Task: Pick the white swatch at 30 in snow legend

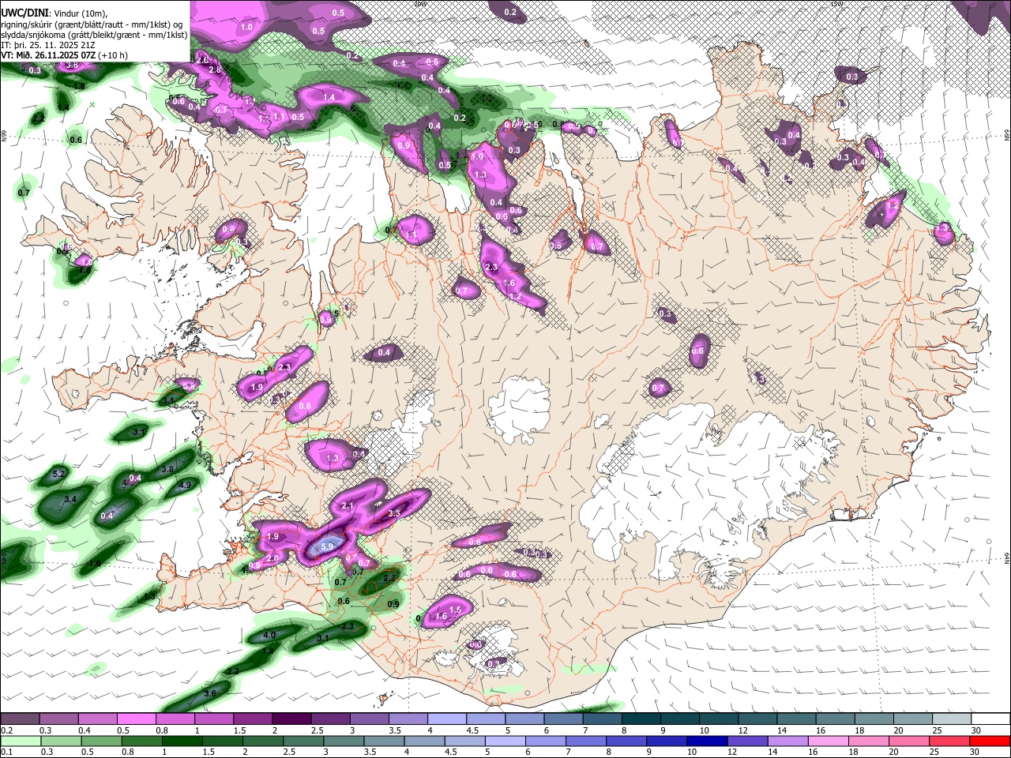Action: tap(990, 719)
